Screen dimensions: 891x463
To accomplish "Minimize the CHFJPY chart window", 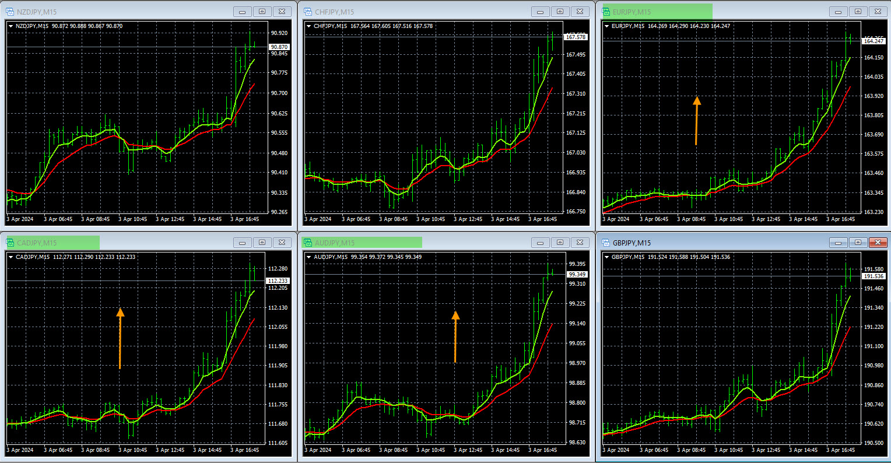I will (540, 12).
